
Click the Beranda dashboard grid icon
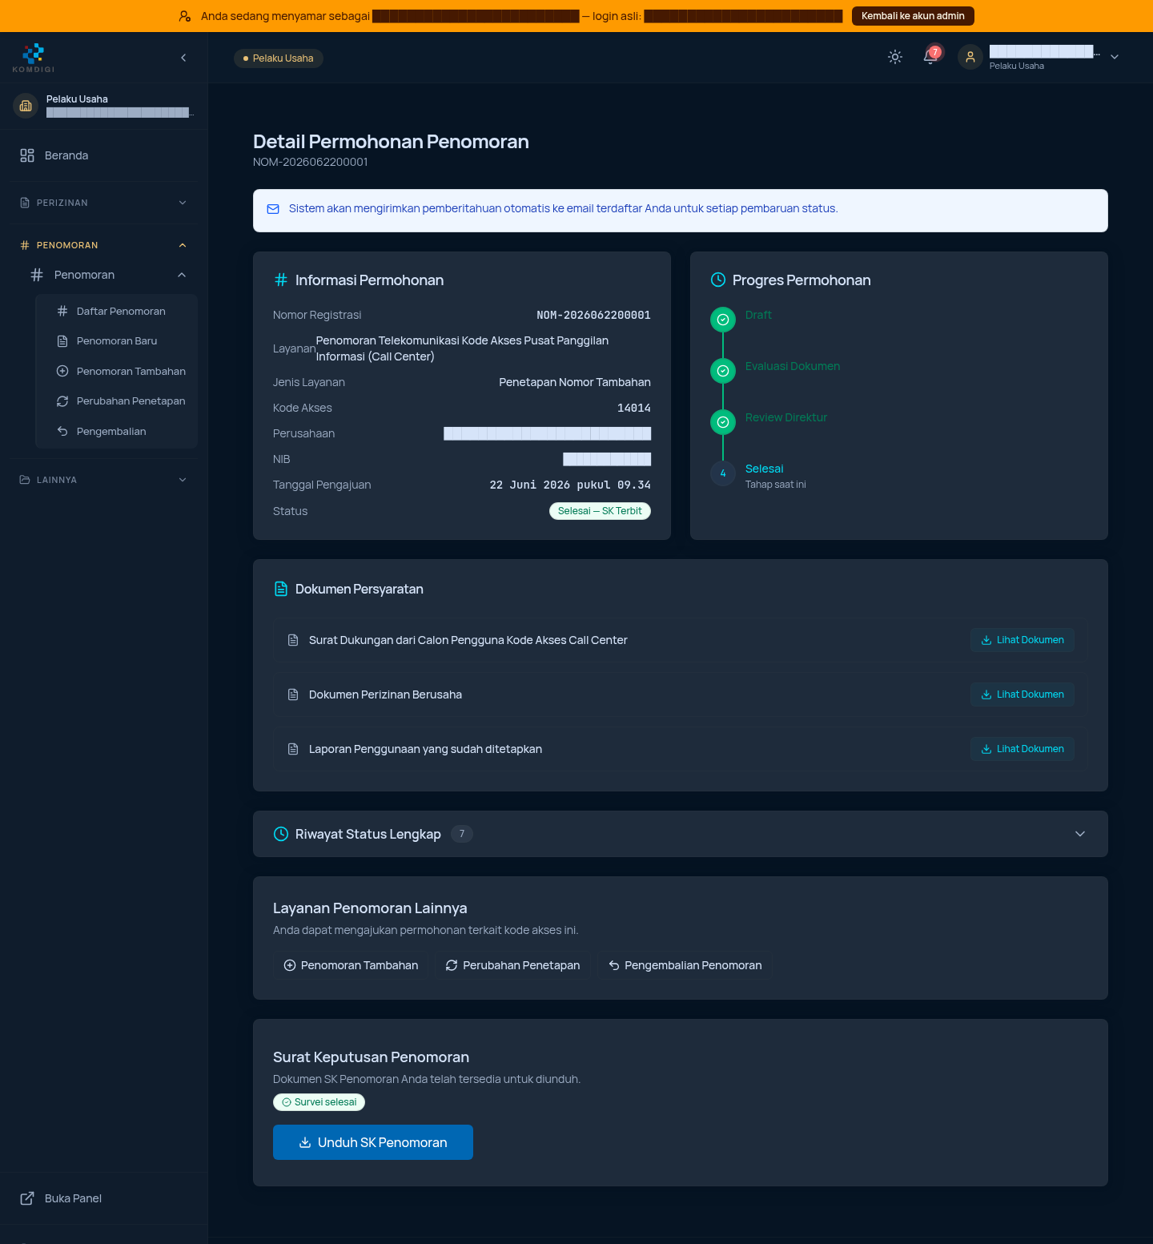(27, 155)
